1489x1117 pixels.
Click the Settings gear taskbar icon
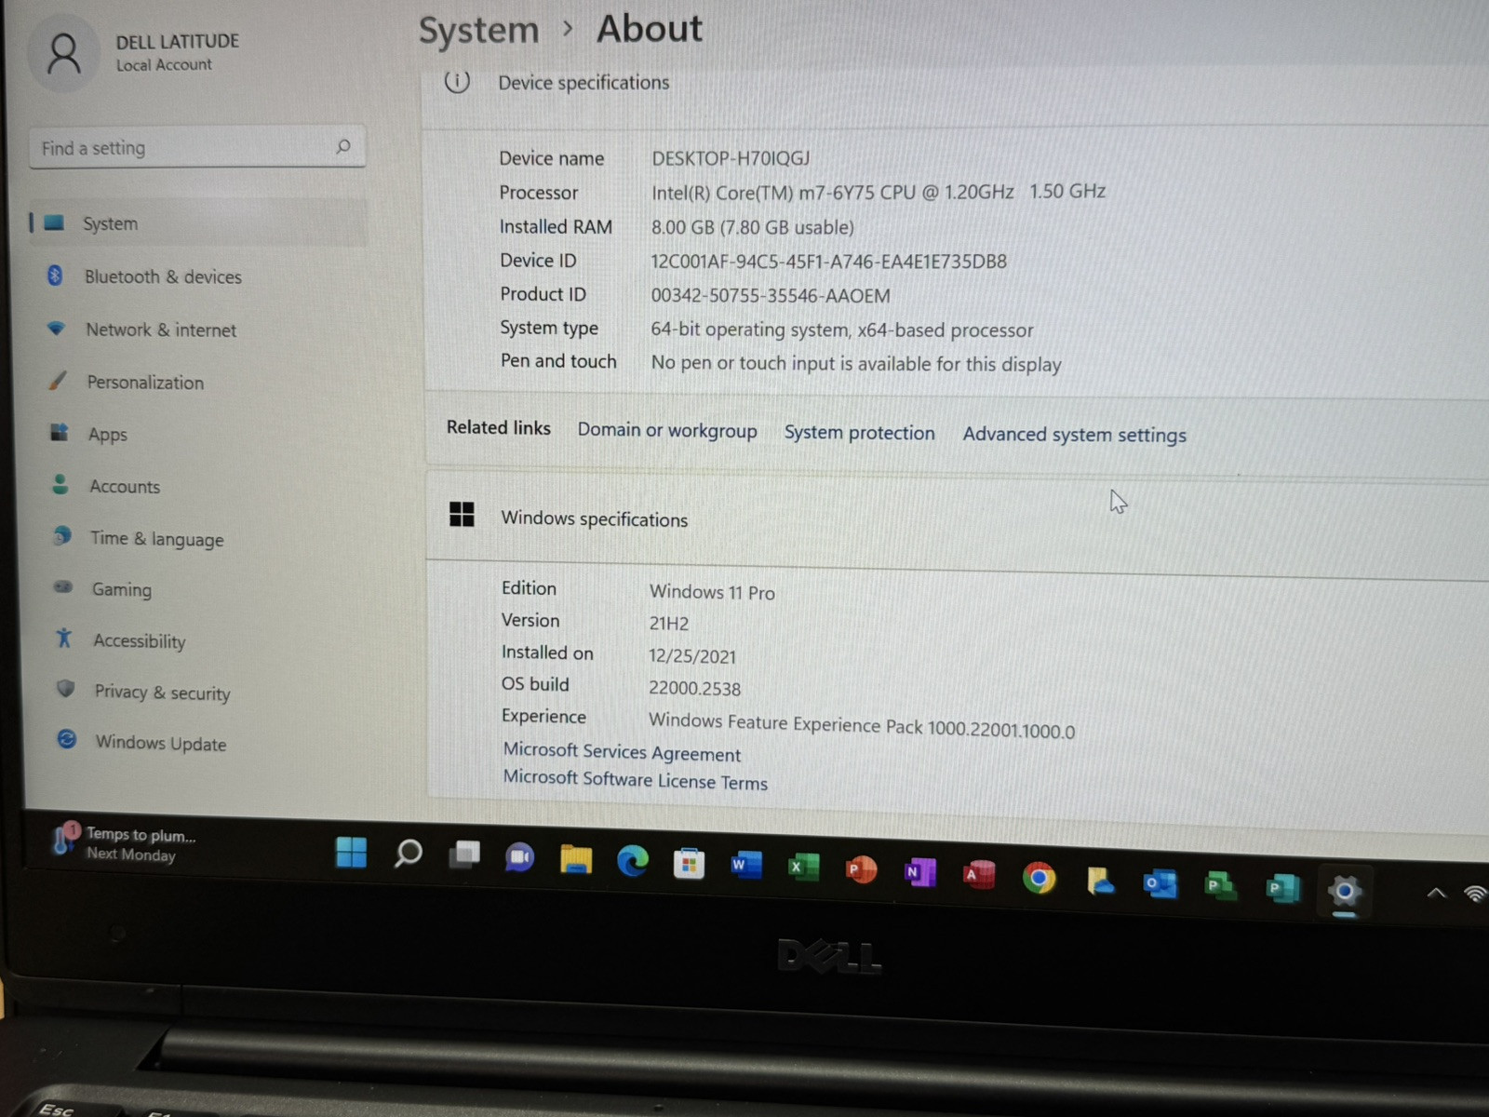1345,892
